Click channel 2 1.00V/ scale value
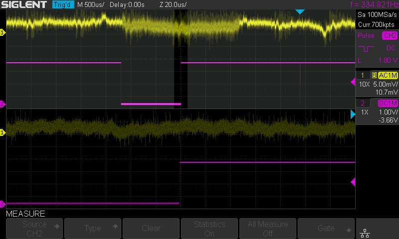 click(388, 112)
